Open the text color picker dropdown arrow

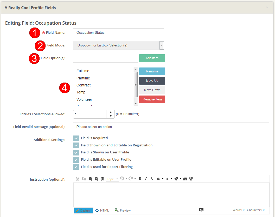point(171,179)
